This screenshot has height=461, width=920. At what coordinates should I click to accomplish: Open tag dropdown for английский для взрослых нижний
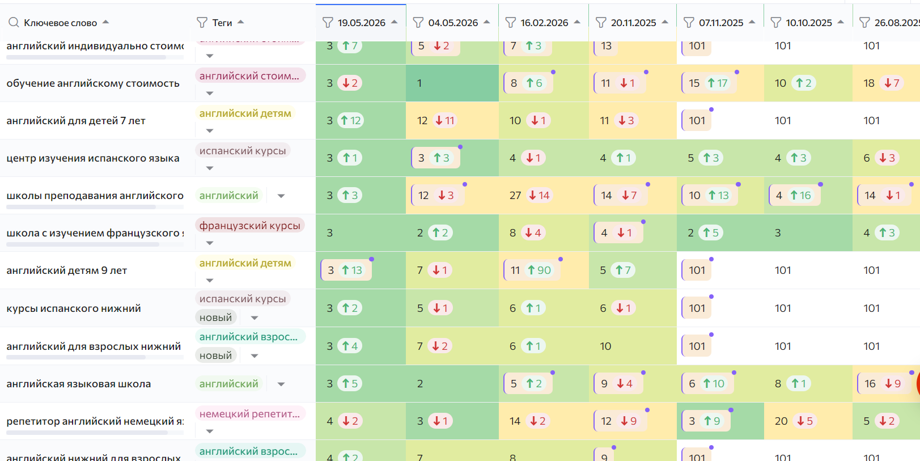click(x=255, y=356)
